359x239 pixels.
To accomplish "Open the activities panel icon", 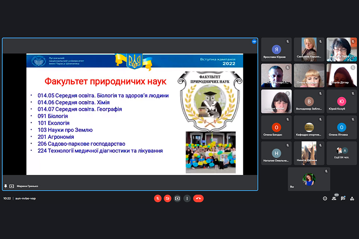I will point(352,198).
